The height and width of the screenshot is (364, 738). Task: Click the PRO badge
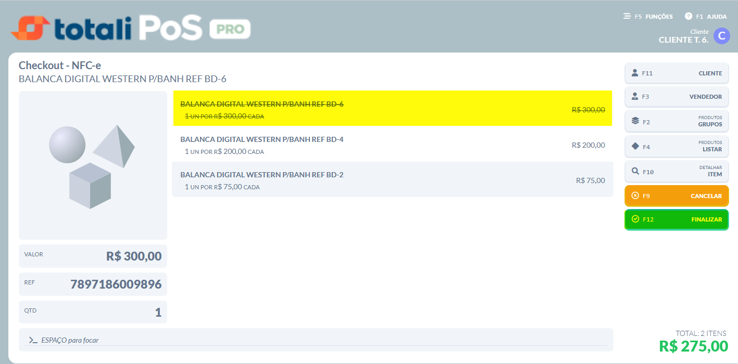pos(230,29)
